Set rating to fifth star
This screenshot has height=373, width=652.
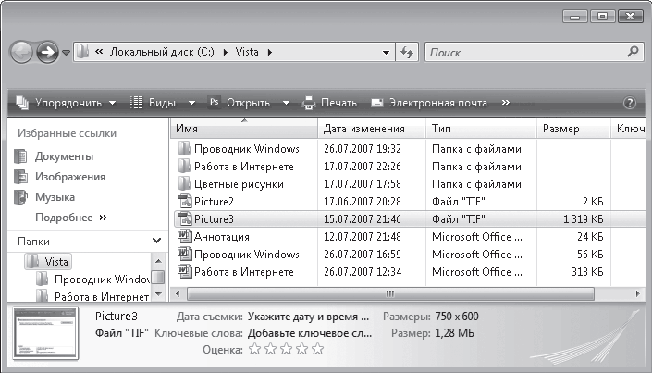[318, 349]
